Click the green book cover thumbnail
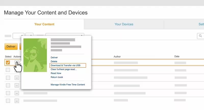Viewport: 204px width, 110px height. click(35, 55)
